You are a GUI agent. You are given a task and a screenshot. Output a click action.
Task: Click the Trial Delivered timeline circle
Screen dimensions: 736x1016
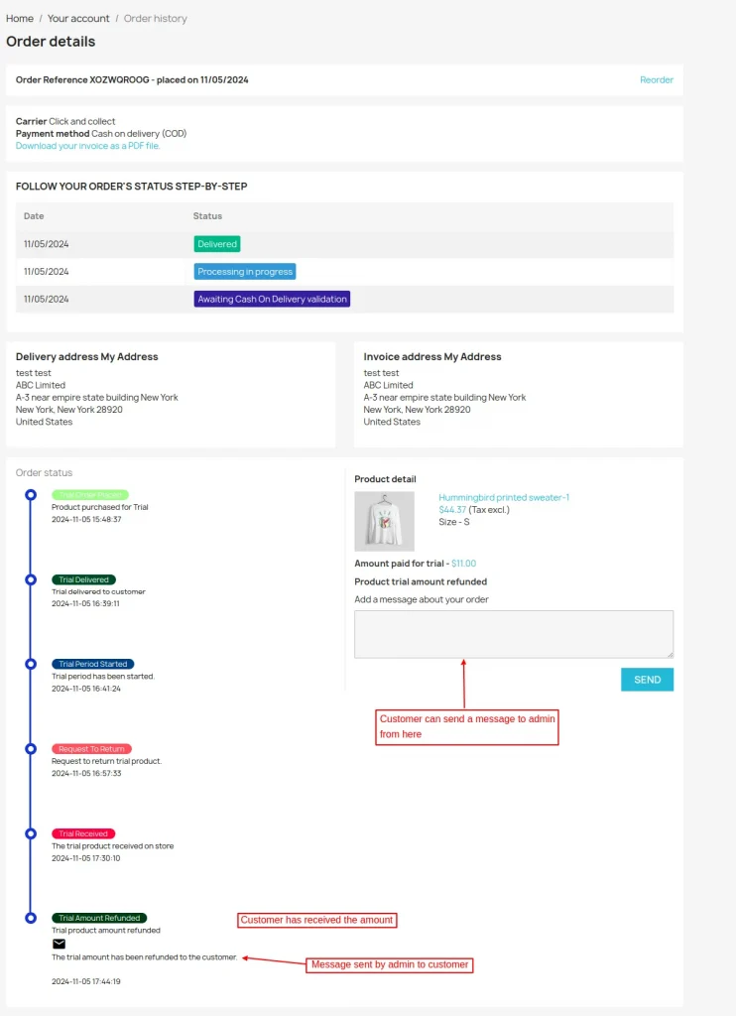point(31,579)
